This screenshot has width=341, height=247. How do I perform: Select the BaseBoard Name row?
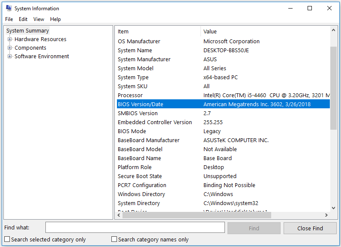coord(223,158)
